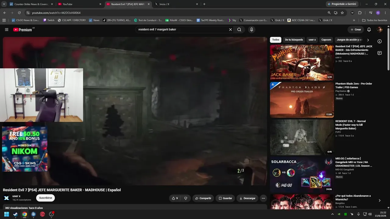The image size is (390, 219).
Task: Download video with Descargar button
Action: click(x=247, y=198)
